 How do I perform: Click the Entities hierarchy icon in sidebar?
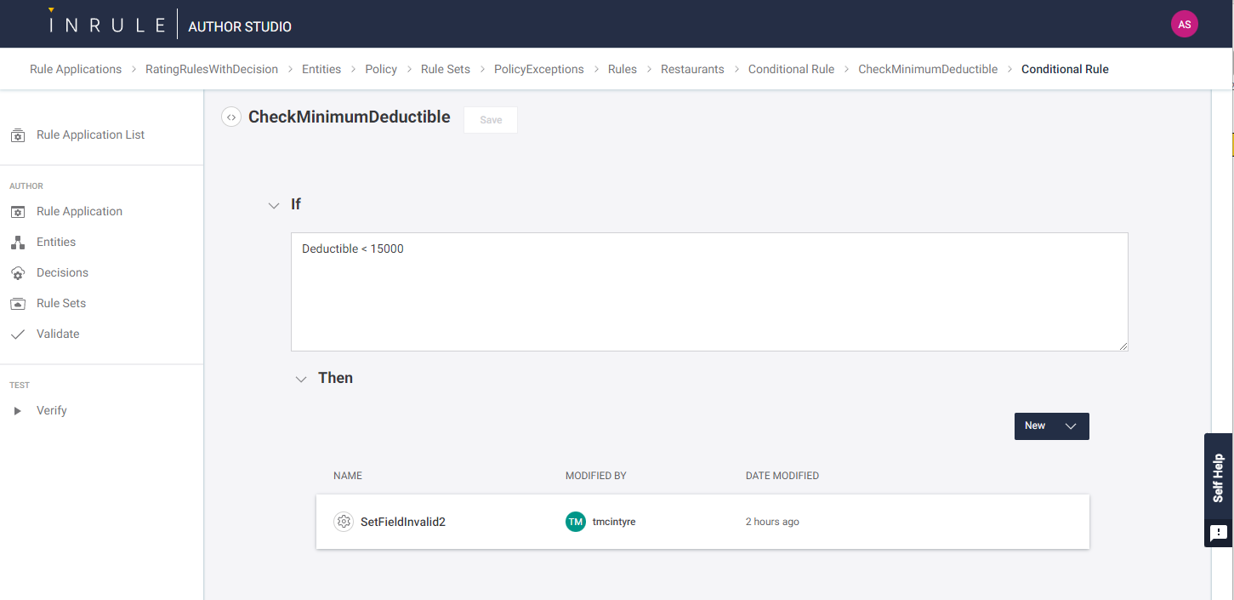point(17,243)
